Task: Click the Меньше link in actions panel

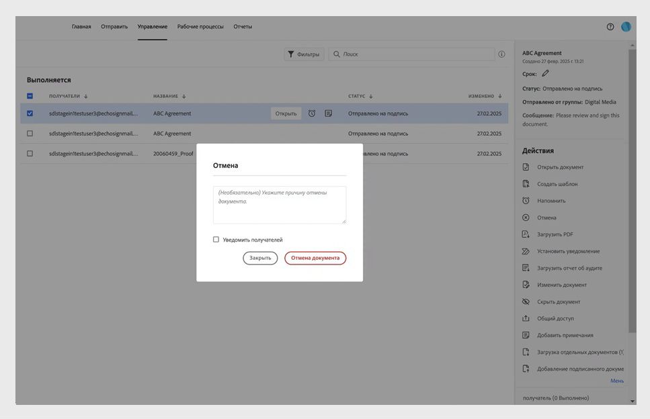Action: pyautogui.click(x=617, y=381)
